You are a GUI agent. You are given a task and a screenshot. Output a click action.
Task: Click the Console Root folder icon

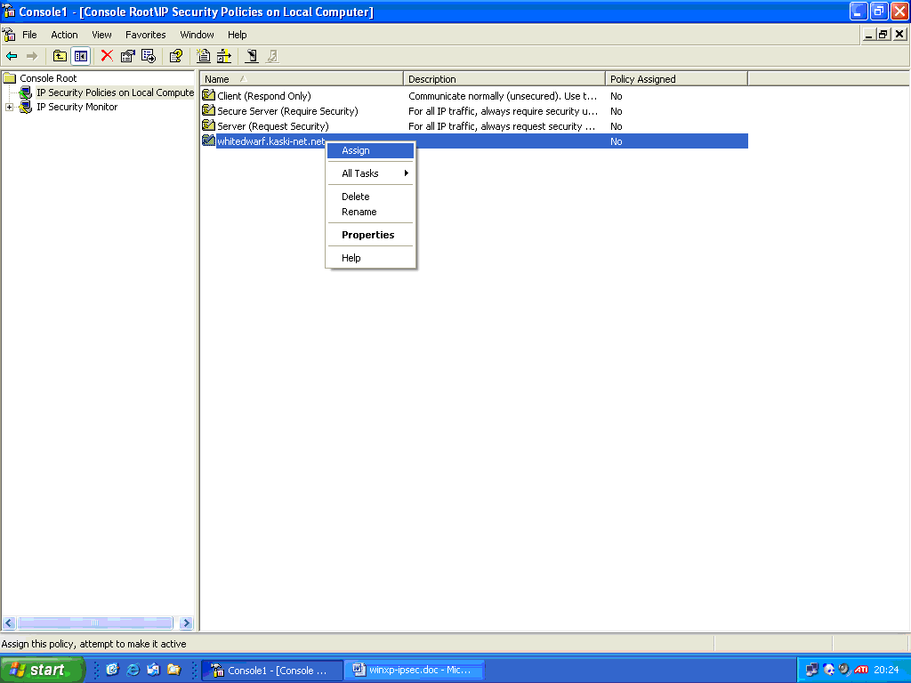10,78
